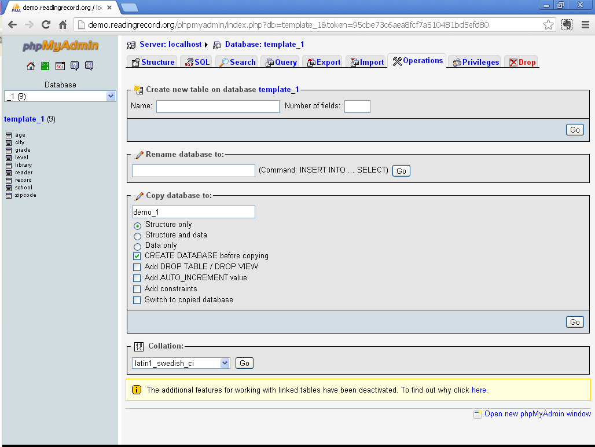Check the Add constraints box
Image resolution: width=595 pixels, height=447 pixels.
(137, 289)
